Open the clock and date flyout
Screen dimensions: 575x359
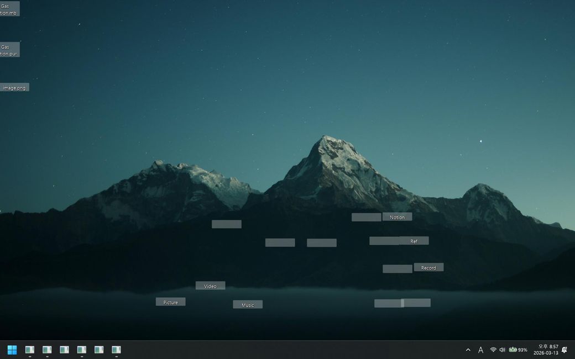point(546,350)
